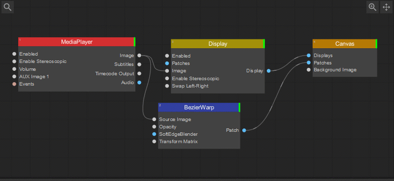394x181 pixels.
Task: Select the Display node title bar
Action: pyautogui.click(x=218, y=44)
